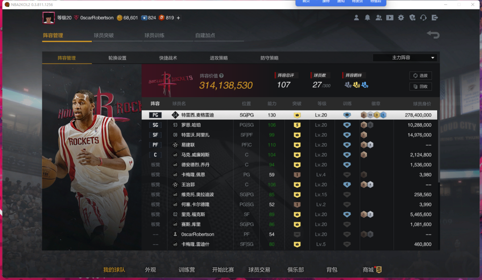Select the SG lineup slot
Image resolution: width=482 pixels, height=280 pixels.
155,125
